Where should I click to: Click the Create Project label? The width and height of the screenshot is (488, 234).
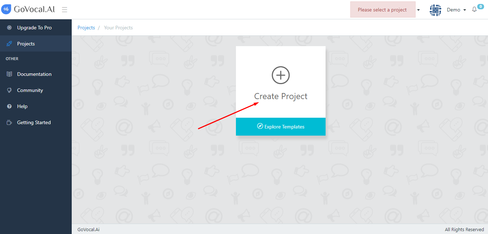[281, 96]
